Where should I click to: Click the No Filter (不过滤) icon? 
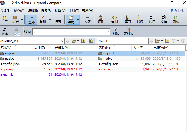point(129,32)
